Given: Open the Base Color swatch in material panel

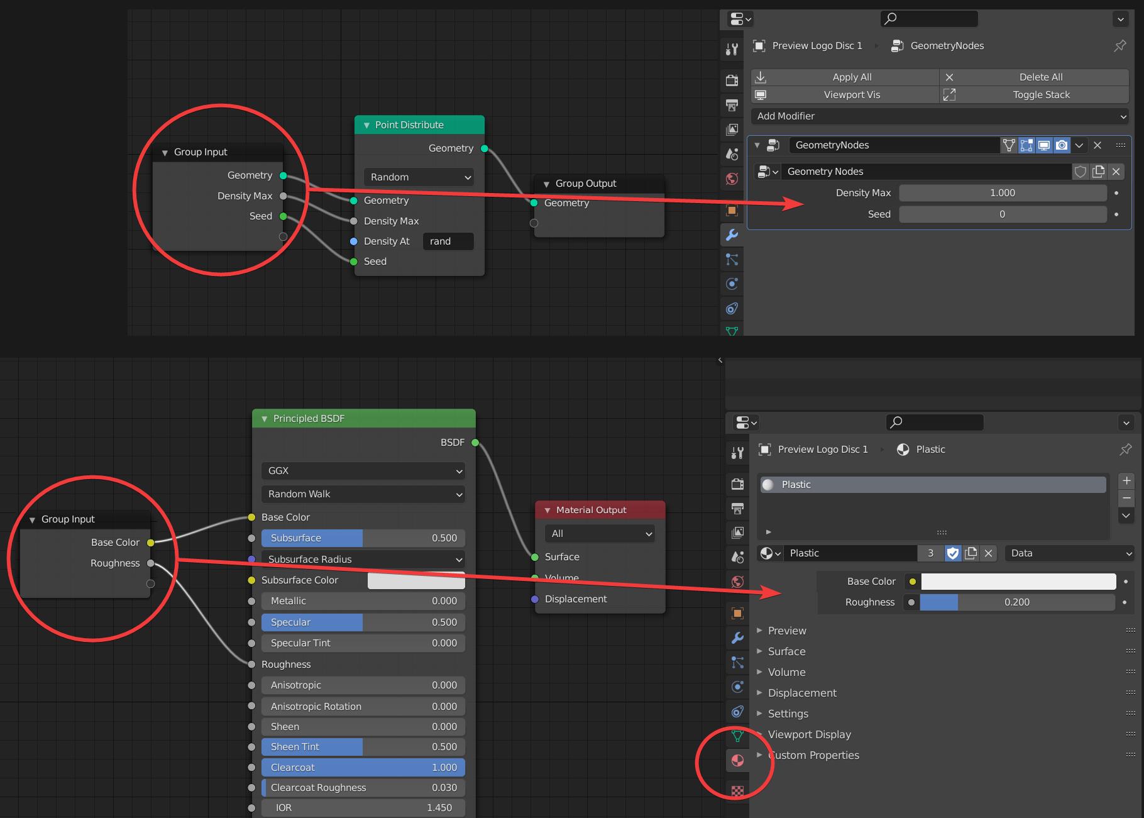Looking at the screenshot, I should click(1018, 582).
